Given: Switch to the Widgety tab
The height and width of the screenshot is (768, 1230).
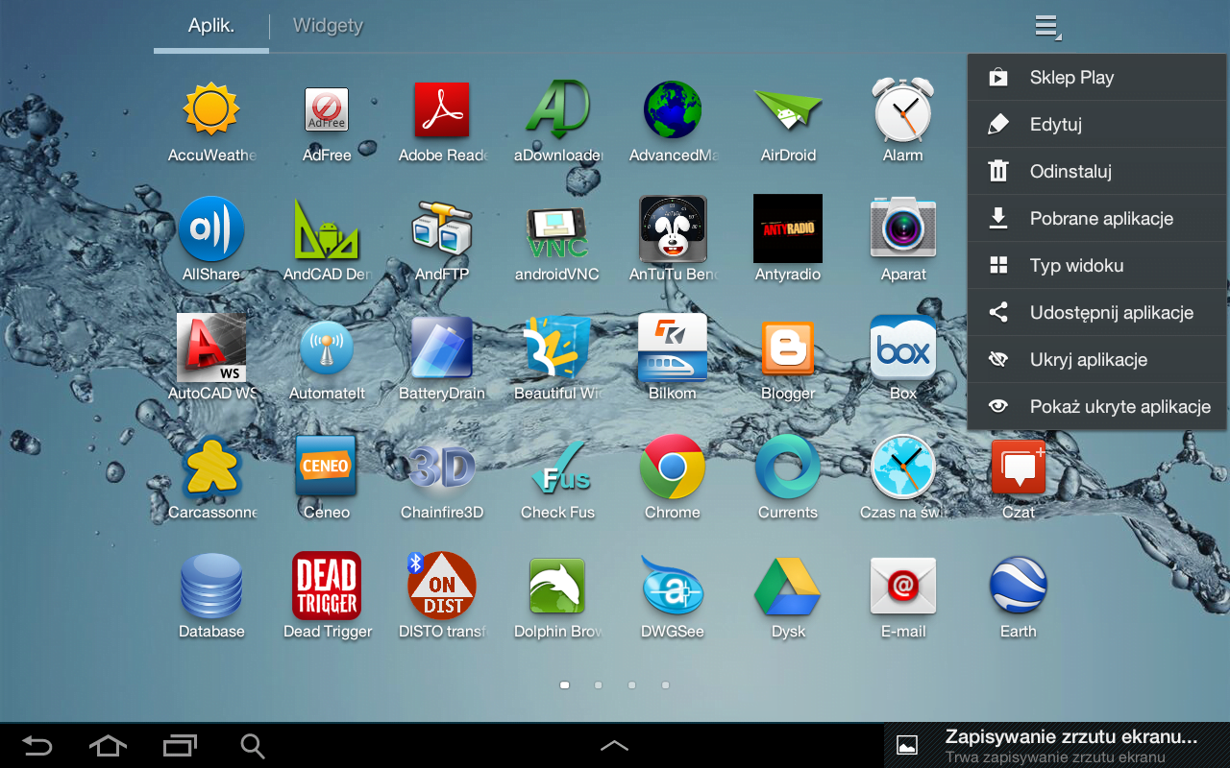Looking at the screenshot, I should coord(328,26).
